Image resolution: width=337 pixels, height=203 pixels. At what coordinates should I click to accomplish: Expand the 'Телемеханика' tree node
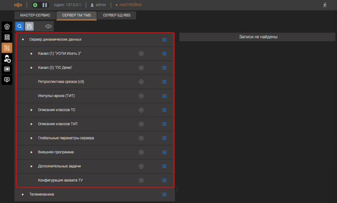[23, 195]
